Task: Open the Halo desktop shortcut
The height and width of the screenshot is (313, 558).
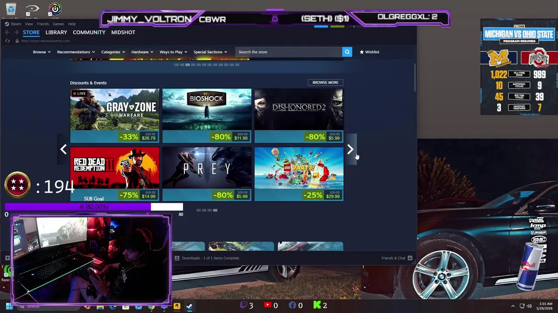Action: coord(32,10)
